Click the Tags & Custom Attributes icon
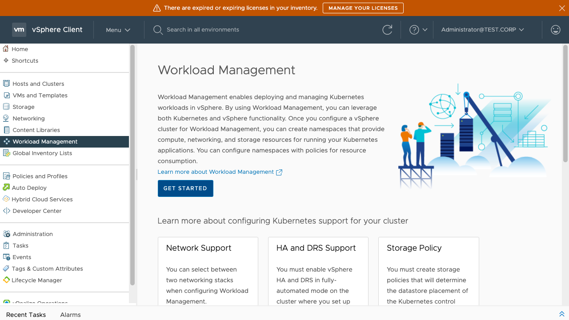This screenshot has width=569, height=320. [x=6, y=268]
